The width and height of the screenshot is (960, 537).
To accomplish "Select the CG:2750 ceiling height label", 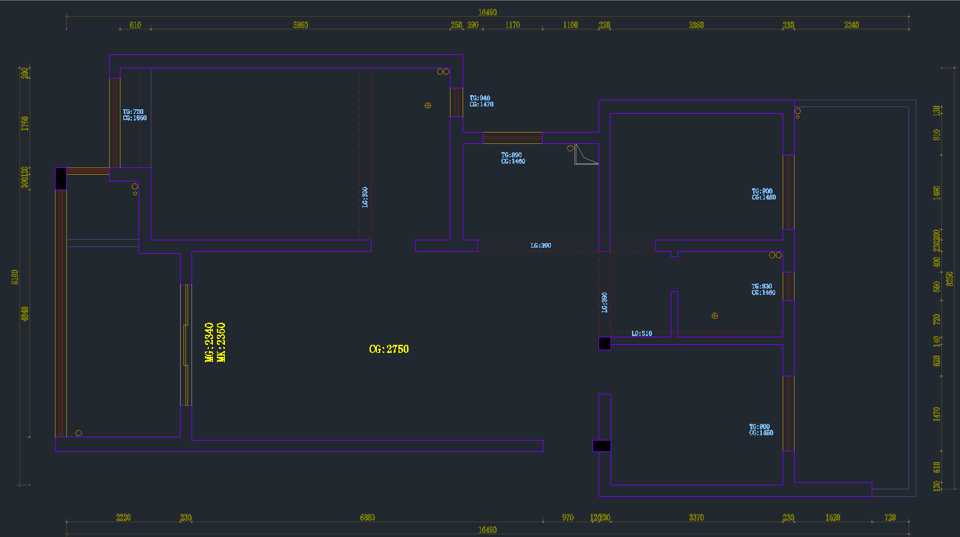I will click(x=389, y=349).
